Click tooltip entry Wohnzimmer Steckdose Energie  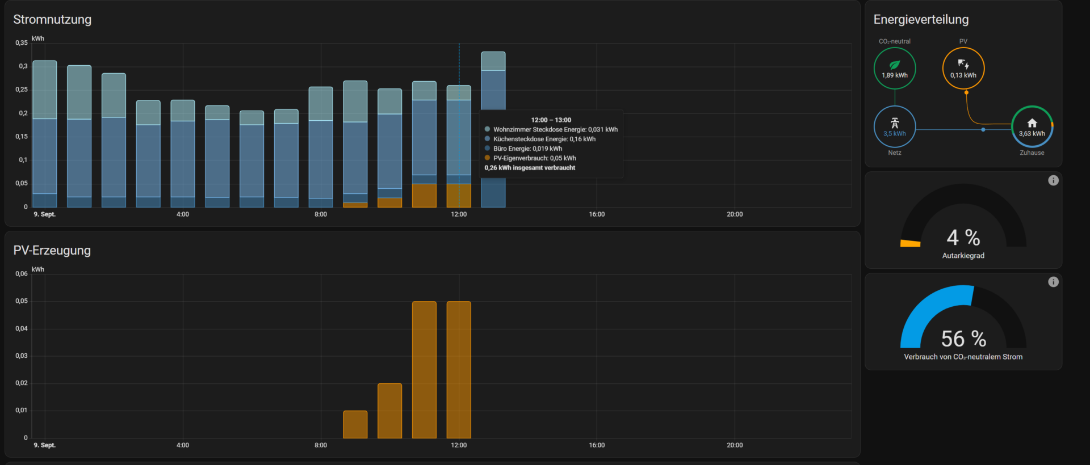pos(551,129)
